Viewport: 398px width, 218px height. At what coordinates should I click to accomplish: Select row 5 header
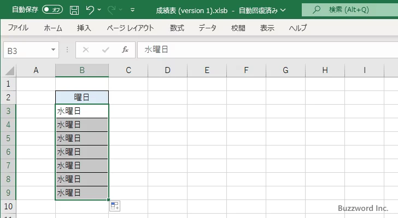(x=8, y=138)
